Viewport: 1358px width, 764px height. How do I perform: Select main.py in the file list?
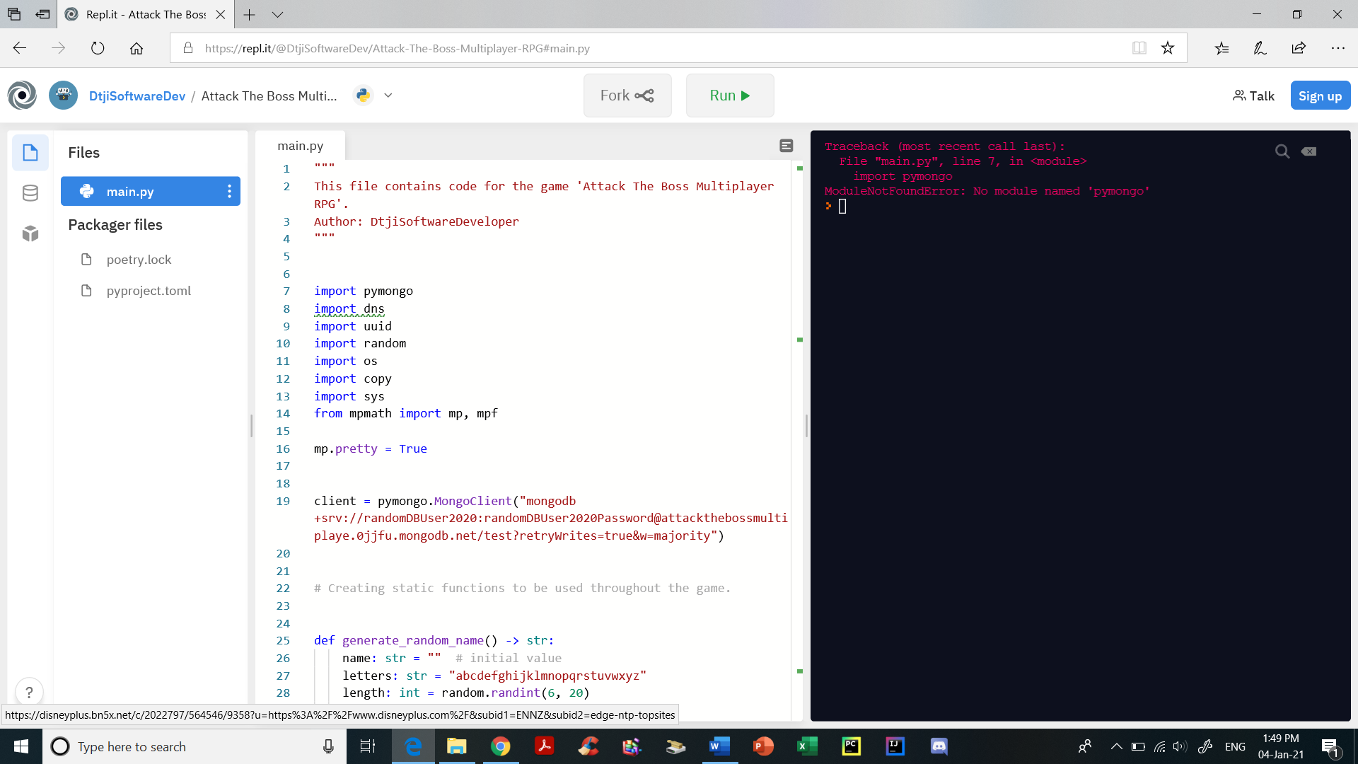[x=150, y=192]
